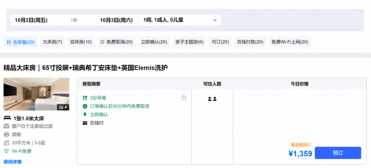371x168 pixels.
Task: Click the 立即确认 text in room summary
Action: [x=99, y=115]
